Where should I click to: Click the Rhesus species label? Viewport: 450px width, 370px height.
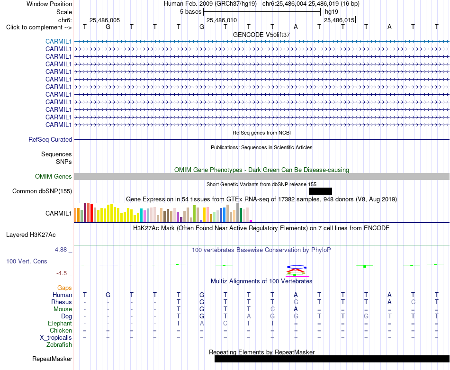pos(62,302)
